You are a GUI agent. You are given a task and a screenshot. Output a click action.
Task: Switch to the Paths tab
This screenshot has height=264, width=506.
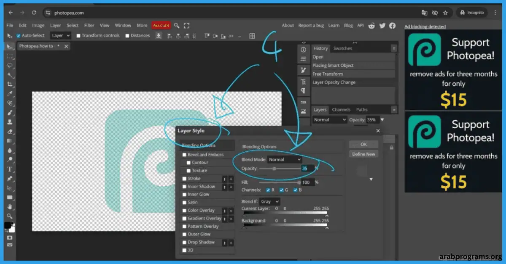point(362,110)
